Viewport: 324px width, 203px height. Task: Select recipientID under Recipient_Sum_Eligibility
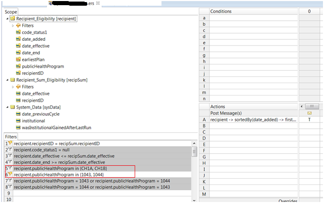click(33, 101)
